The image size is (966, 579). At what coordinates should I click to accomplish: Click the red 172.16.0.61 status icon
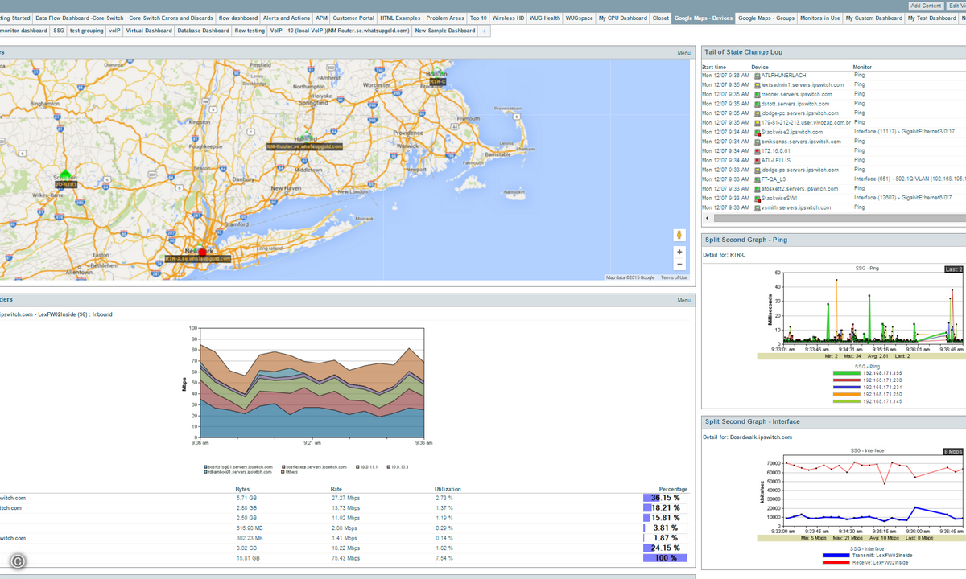756,151
